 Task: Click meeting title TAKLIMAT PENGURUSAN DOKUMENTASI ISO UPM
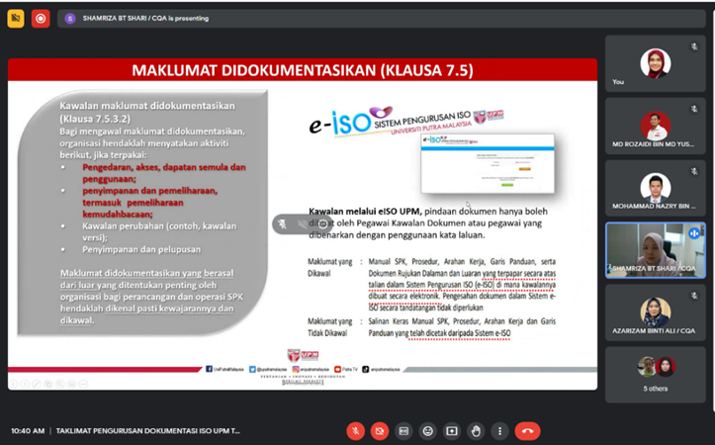click(x=147, y=431)
